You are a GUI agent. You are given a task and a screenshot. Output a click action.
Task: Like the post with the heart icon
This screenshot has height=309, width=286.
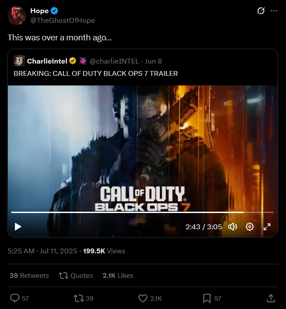(143, 298)
